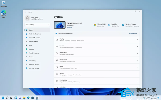Click the Settings gear on the taskbar
This screenshot has height=100, width=161.
[37, 98]
